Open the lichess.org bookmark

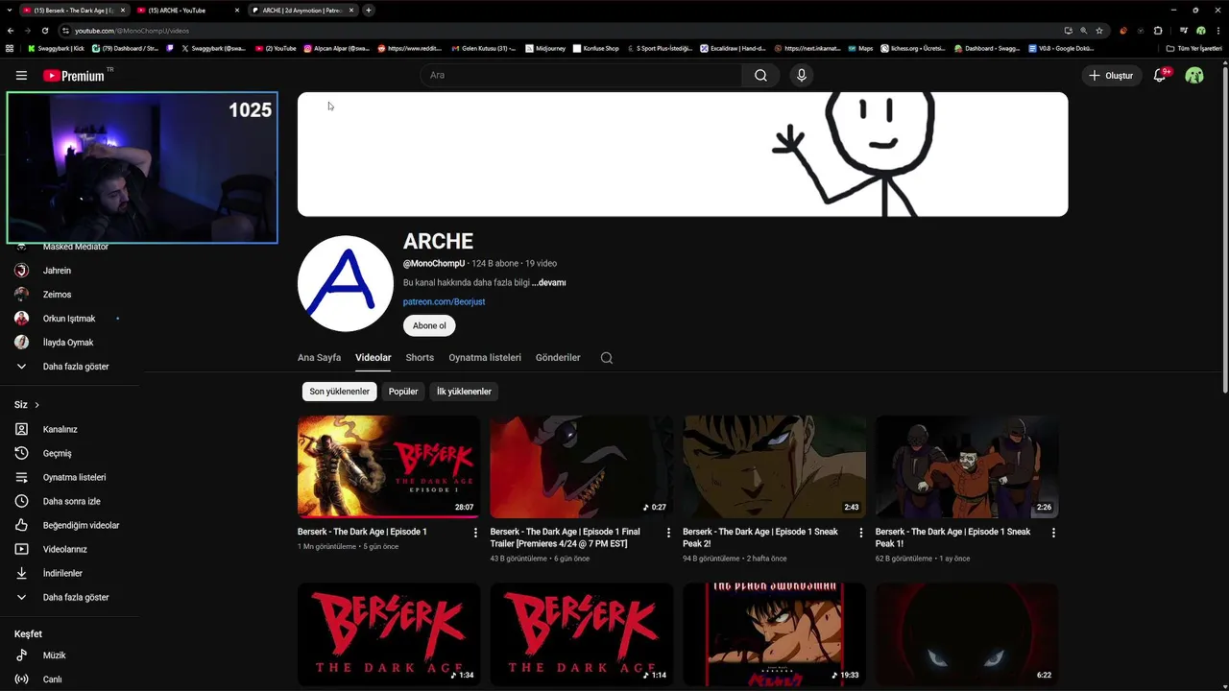tap(912, 48)
